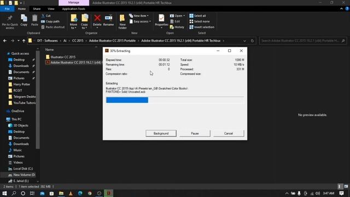Open the Application Tools tab
The height and width of the screenshot is (197, 350).
73,9
